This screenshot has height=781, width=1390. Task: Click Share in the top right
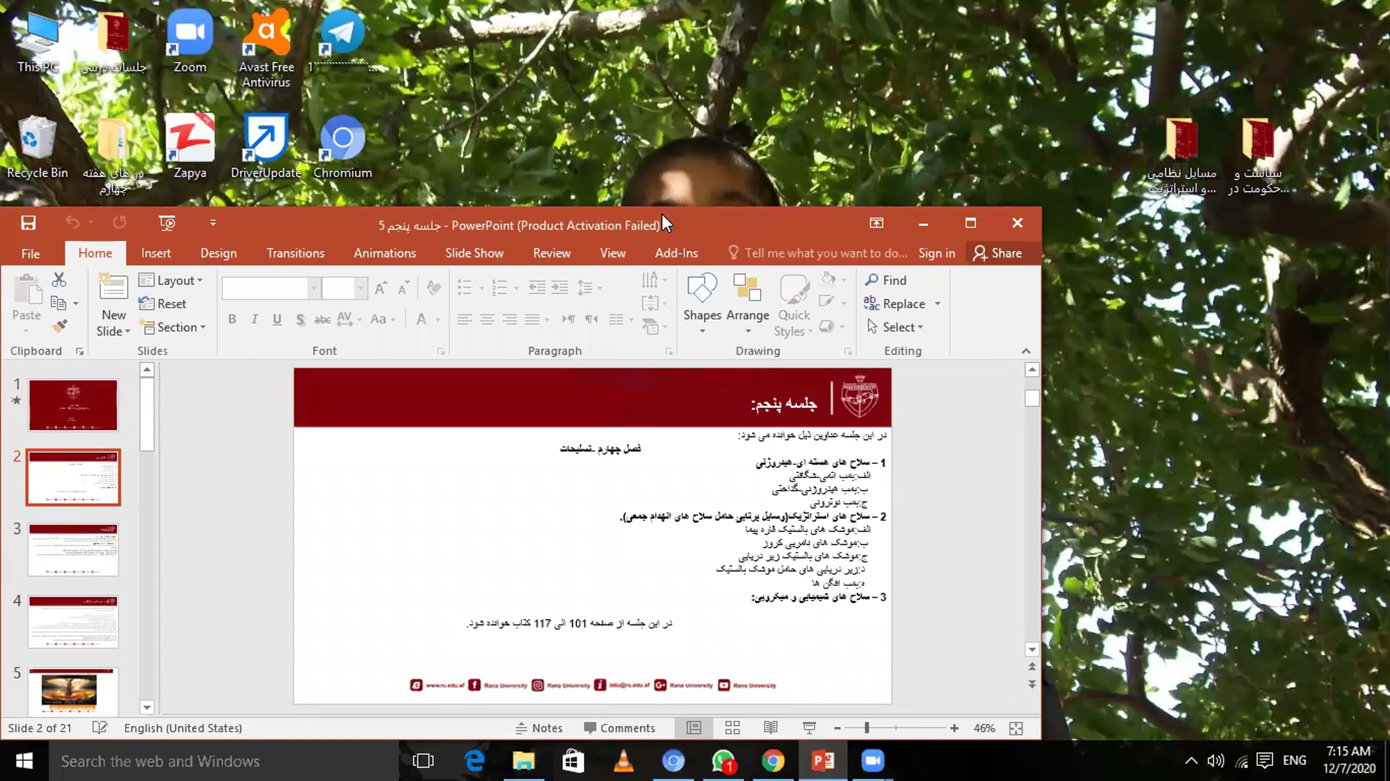tap(997, 253)
